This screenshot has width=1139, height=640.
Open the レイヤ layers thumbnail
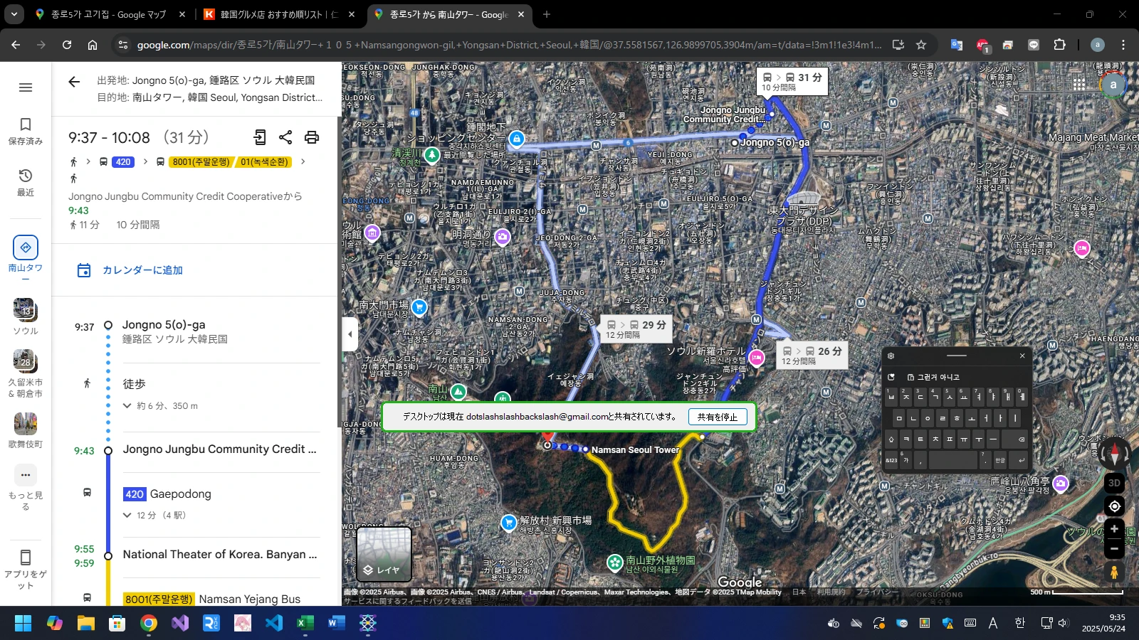click(x=384, y=554)
